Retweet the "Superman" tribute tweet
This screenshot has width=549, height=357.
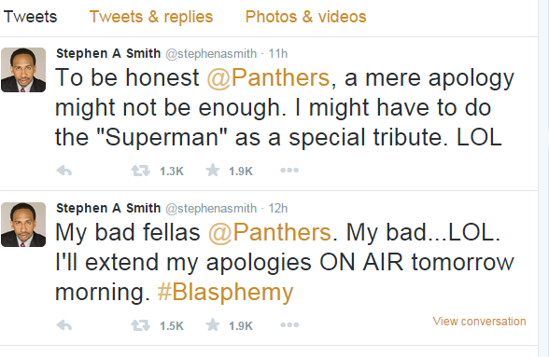tap(141, 171)
